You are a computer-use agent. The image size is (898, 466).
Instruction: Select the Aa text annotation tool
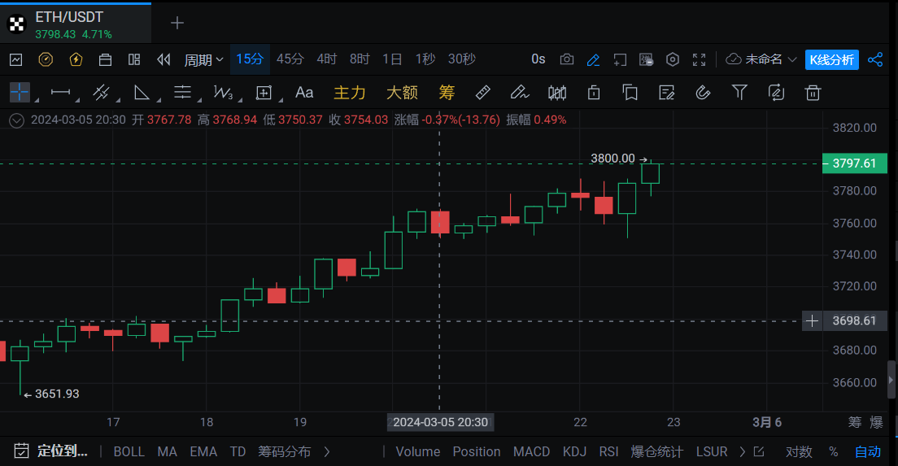(x=304, y=93)
